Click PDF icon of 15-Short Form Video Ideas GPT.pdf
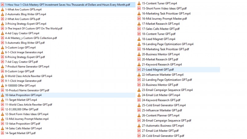Screen dimensions: 247x139 coord(139,8)
